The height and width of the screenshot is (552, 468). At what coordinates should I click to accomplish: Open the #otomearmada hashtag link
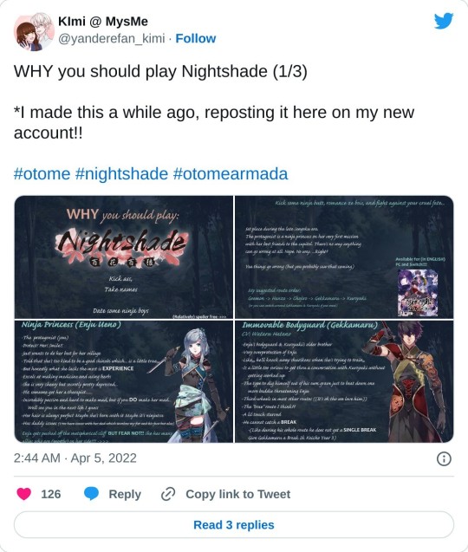tap(231, 174)
